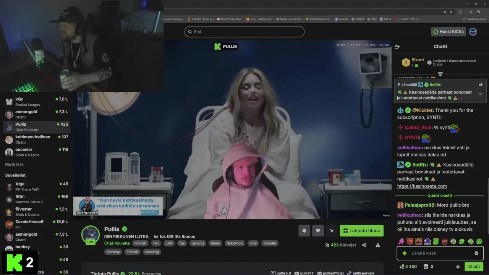Open the xQc channel in the sidebar
The height and width of the screenshot is (275, 489).
tap(37, 102)
